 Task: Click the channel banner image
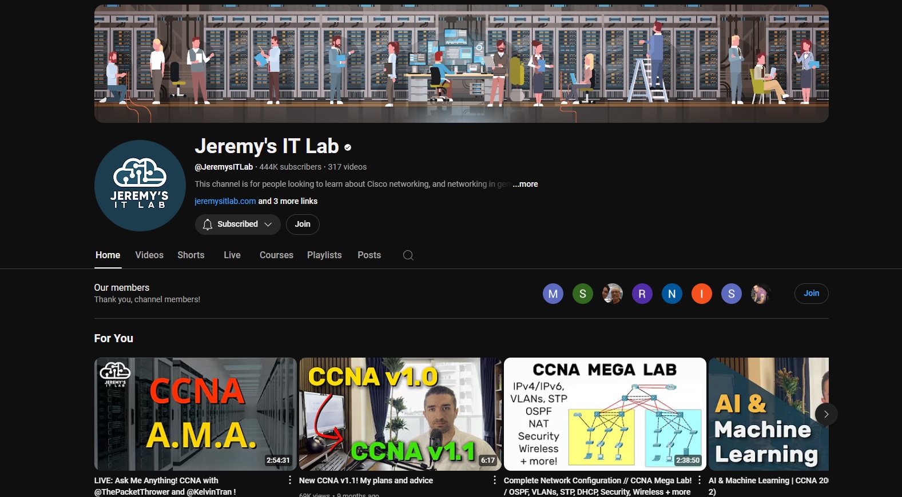point(462,63)
